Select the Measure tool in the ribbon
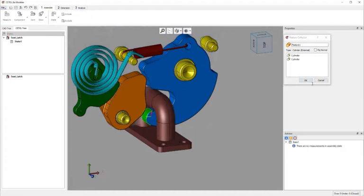The height and width of the screenshot is (196, 364). click(x=7, y=16)
